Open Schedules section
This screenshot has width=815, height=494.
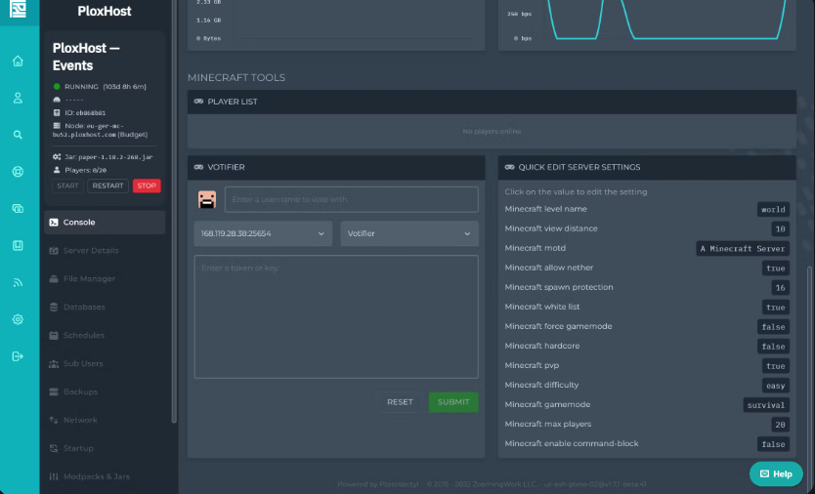pyautogui.click(x=105, y=335)
